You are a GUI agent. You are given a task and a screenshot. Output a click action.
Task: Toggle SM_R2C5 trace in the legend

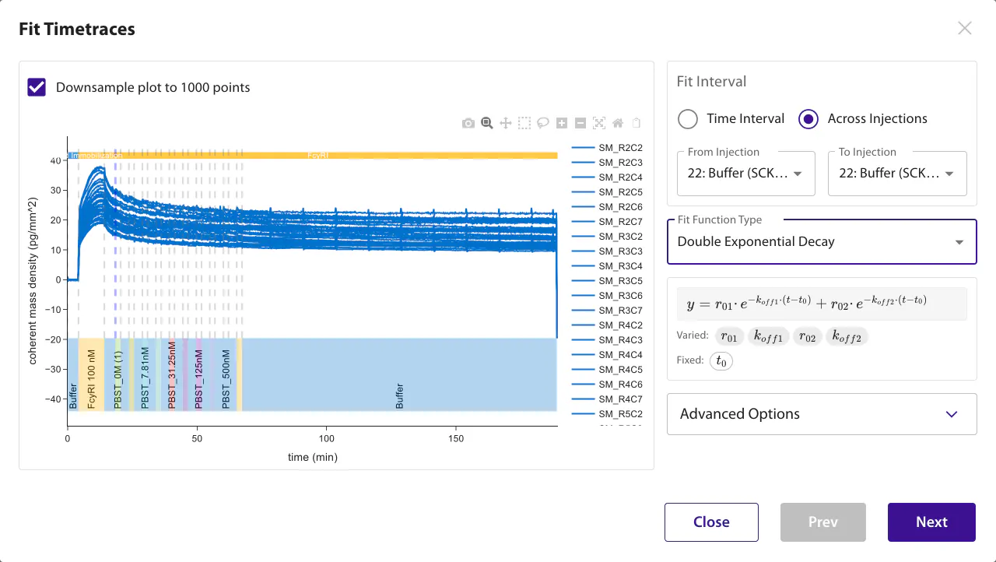(x=607, y=191)
